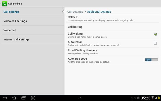Viewport: 161px width, 101px height.
Task: Tap the green phone app icon
Action: 5,4
